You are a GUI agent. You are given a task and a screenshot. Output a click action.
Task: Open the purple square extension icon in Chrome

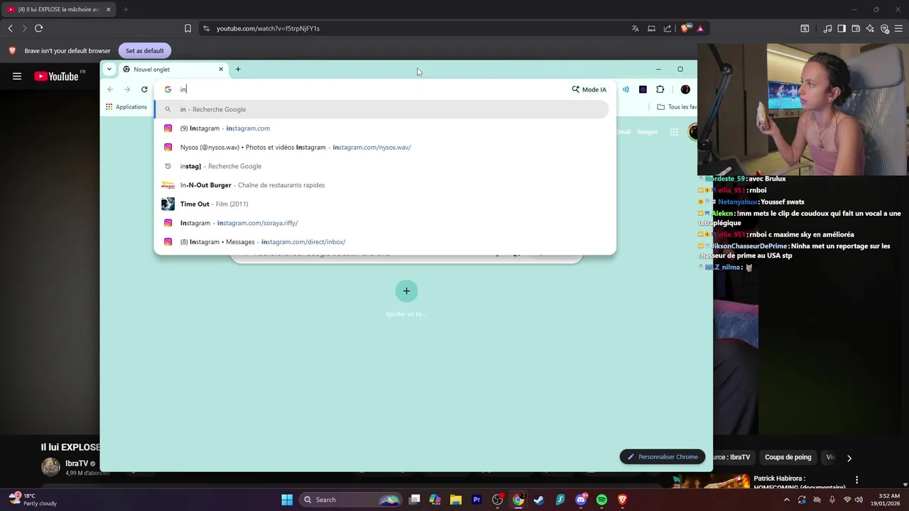pos(643,89)
